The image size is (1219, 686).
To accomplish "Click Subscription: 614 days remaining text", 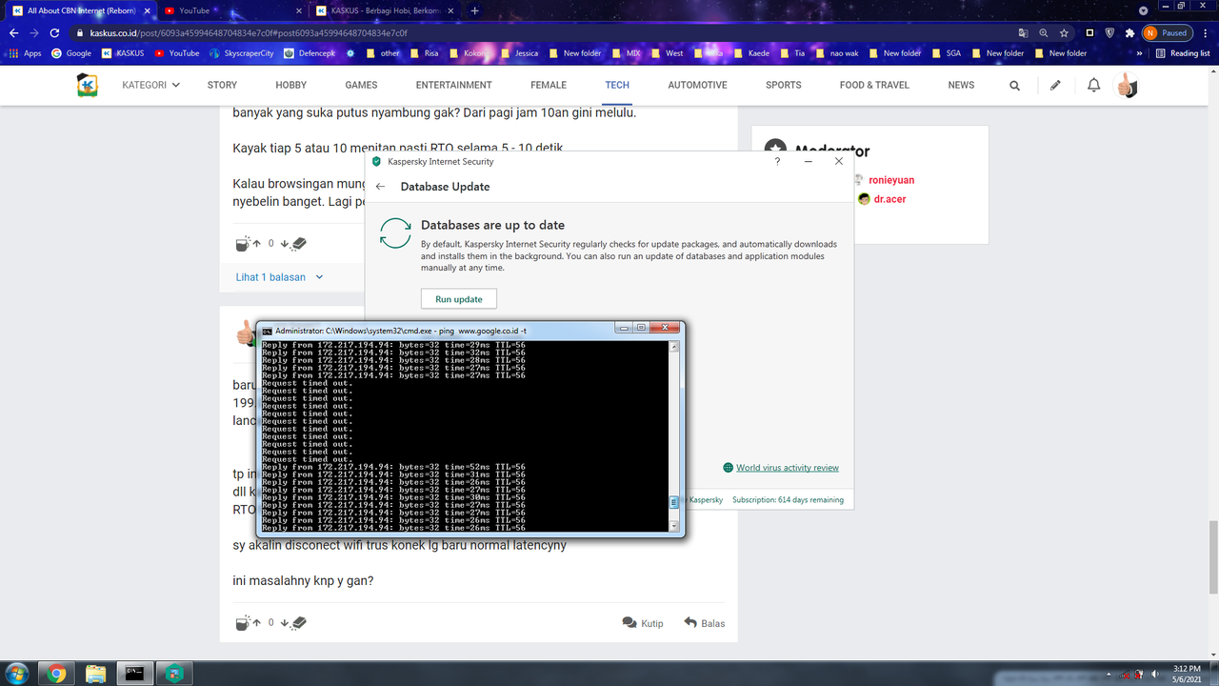I will [788, 499].
